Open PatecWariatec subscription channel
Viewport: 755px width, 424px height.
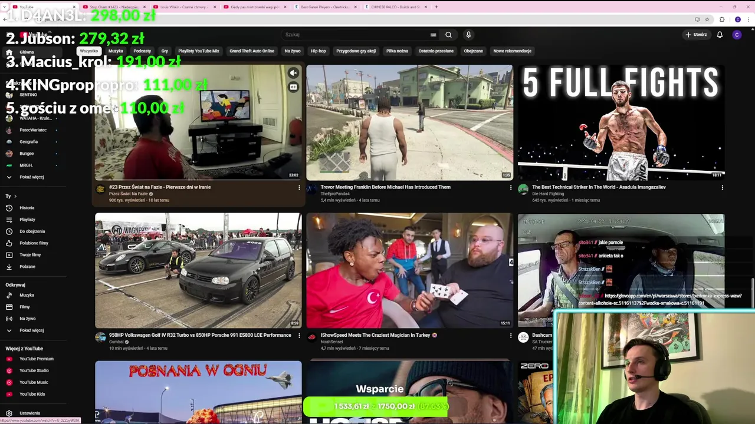(x=32, y=130)
